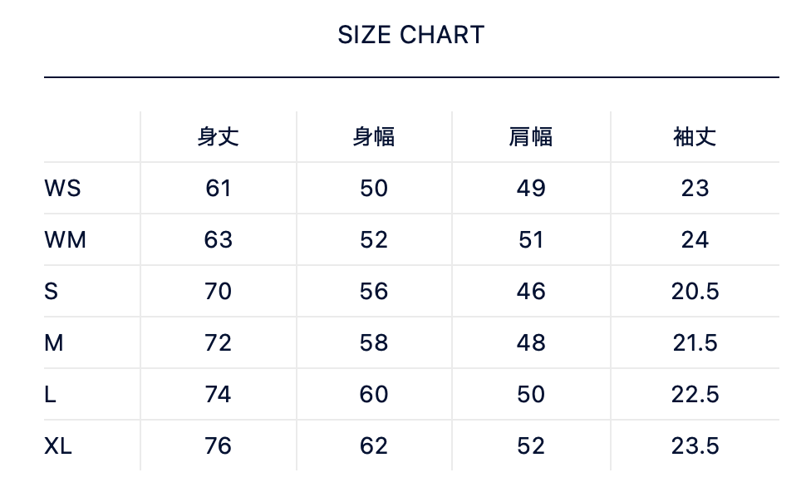This screenshot has height=497, width=801.
Task: Select the 身丈 column header
Action: click(219, 136)
